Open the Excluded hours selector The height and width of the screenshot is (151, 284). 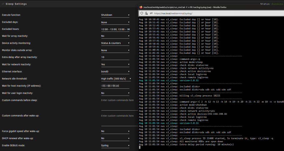coord(115,29)
